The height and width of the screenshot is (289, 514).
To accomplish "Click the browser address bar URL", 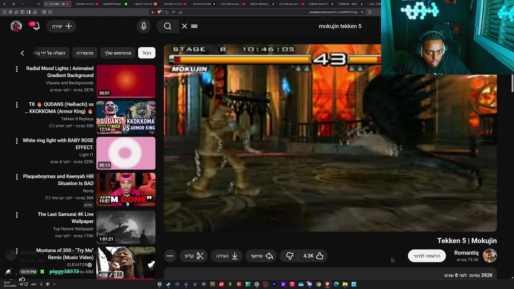I will coord(333,12).
